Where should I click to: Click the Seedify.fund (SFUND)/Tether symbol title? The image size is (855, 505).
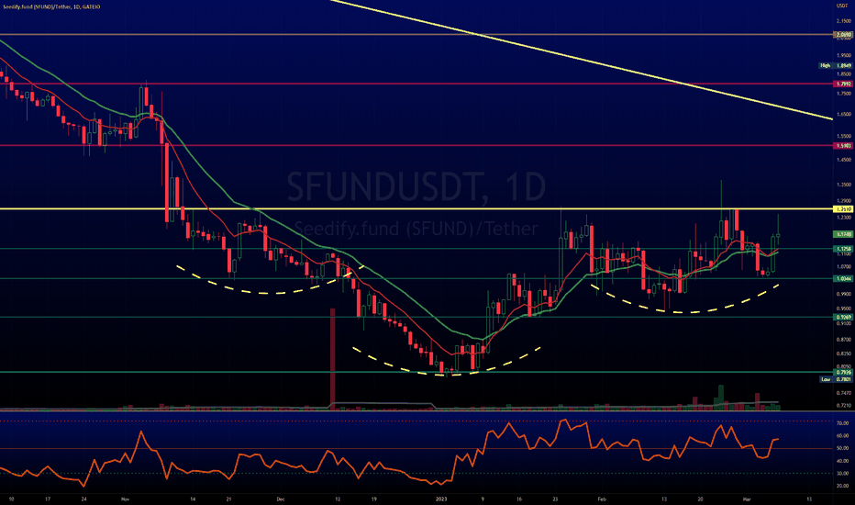tap(50, 6)
